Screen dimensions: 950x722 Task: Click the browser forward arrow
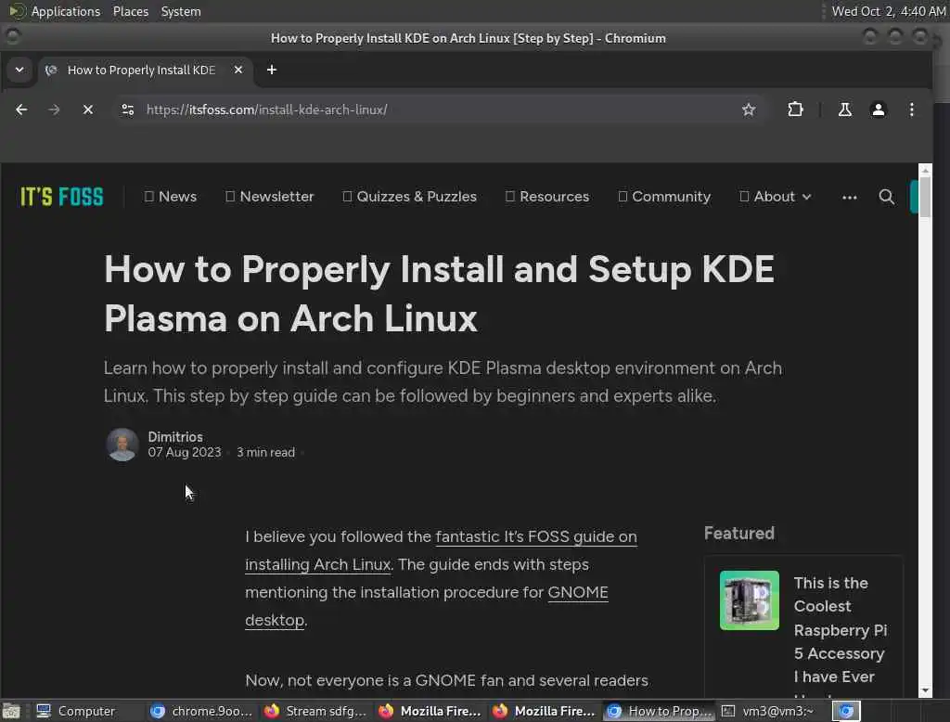(x=54, y=110)
